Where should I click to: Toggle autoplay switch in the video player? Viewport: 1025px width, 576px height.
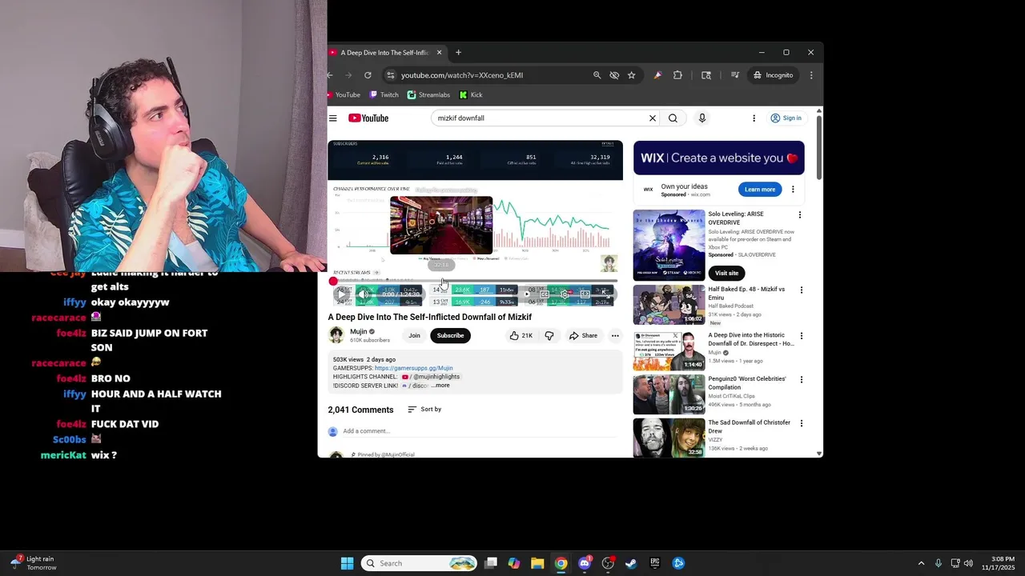[x=526, y=294]
